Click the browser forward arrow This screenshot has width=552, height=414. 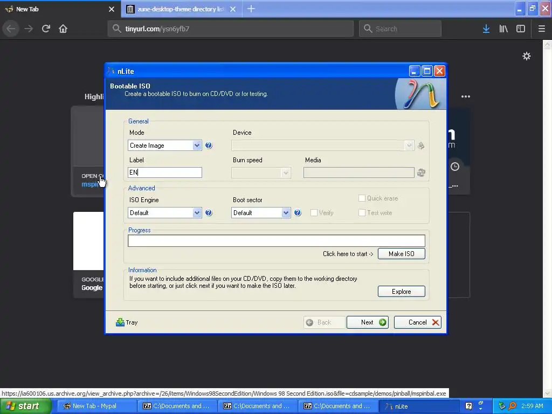click(29, 29)
